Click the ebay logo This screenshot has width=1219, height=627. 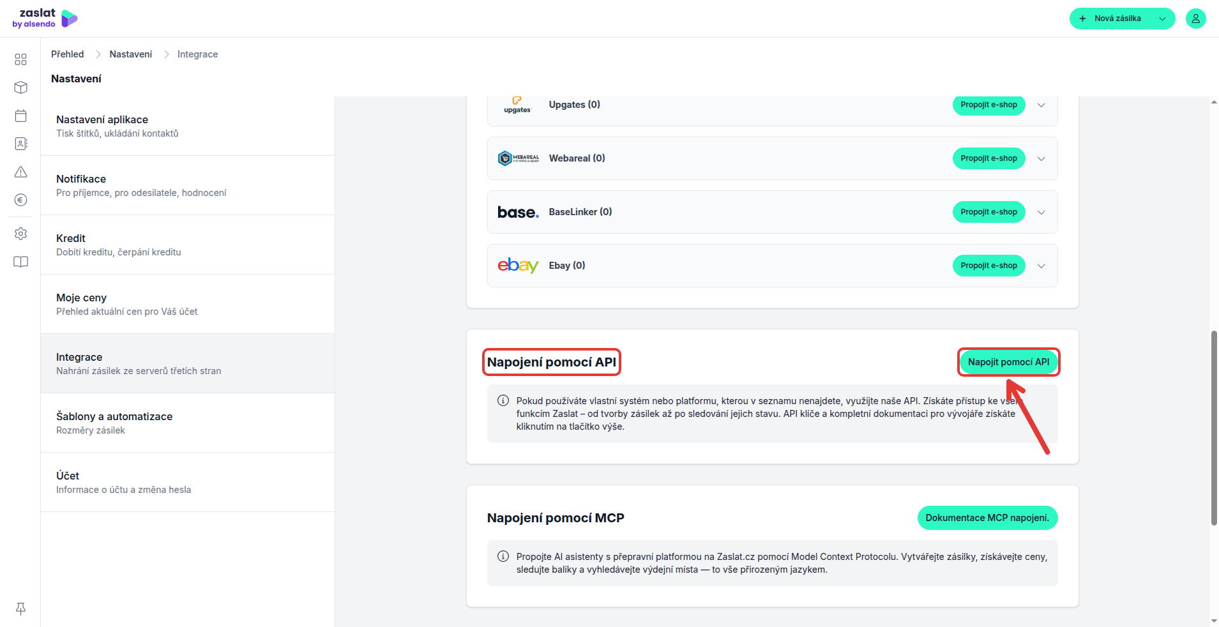click(518, 265)
